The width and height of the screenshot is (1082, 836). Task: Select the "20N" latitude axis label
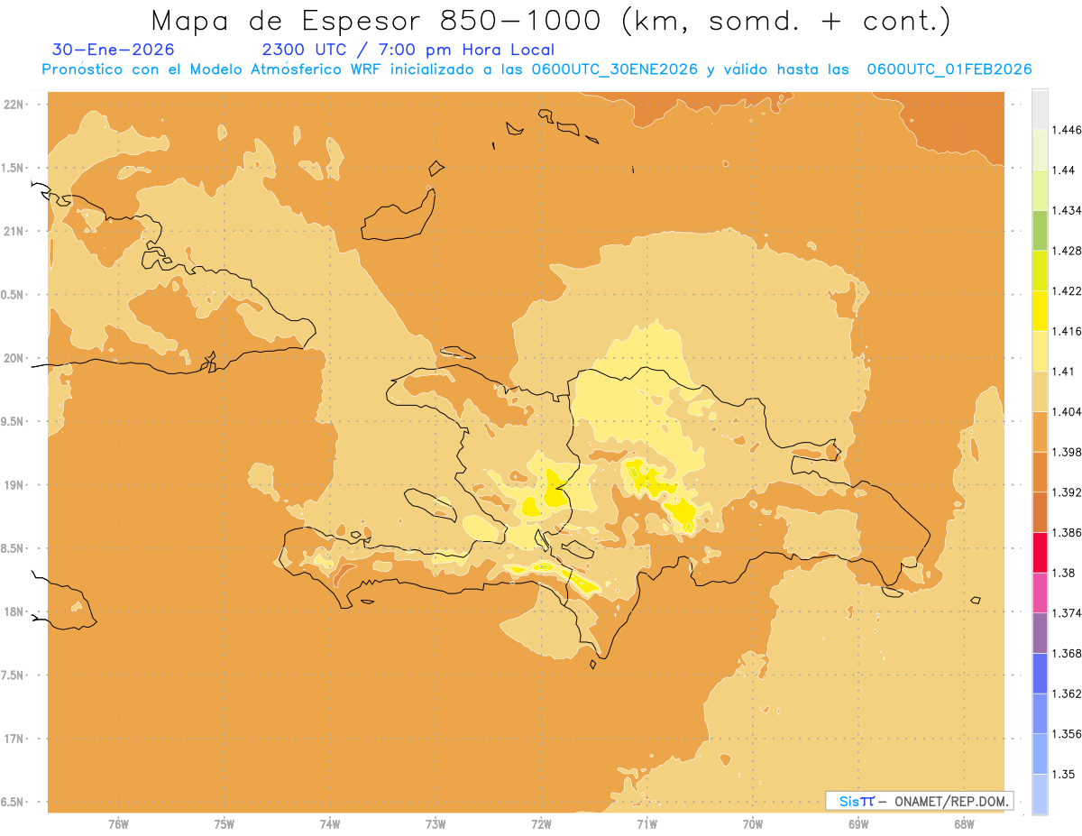pyautogui.click(x=14, y=358)
